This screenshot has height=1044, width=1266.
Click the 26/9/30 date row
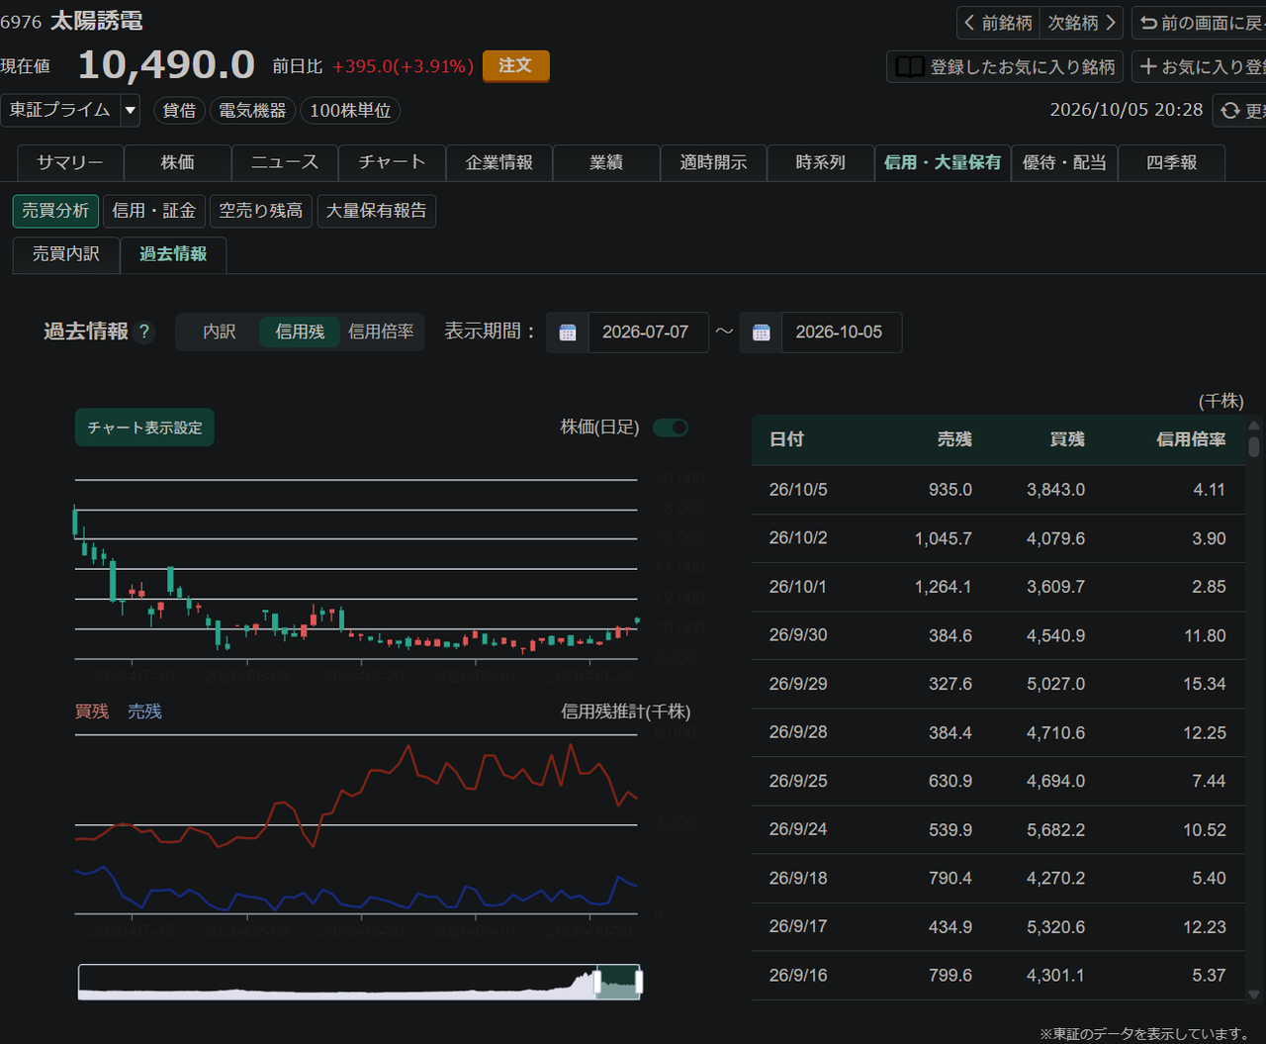pyautogui.click(x=997, y=635)
